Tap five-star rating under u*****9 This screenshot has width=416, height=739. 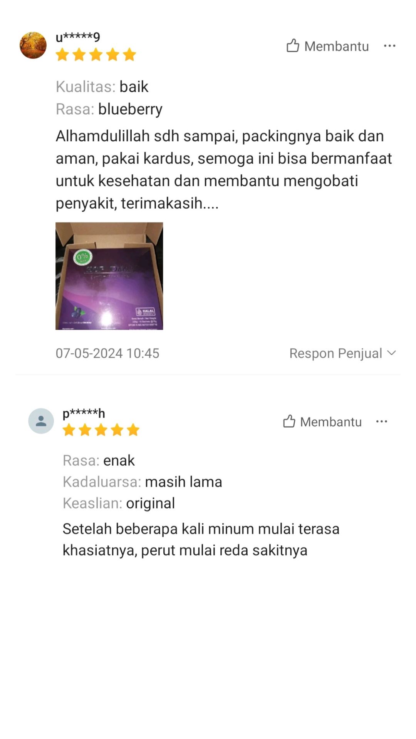[96, 55]
